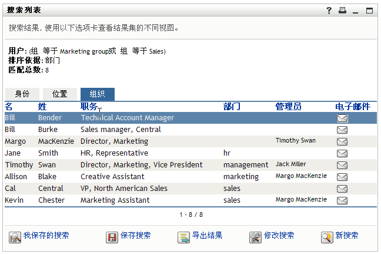The height and width of the screenshot is (254, 381).
Task: Click 导出结果 export results
Action: [200, 236]
